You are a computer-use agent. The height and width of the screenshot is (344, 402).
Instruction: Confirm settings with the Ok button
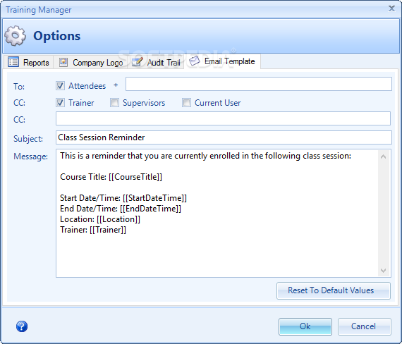(x=305, y=326)
